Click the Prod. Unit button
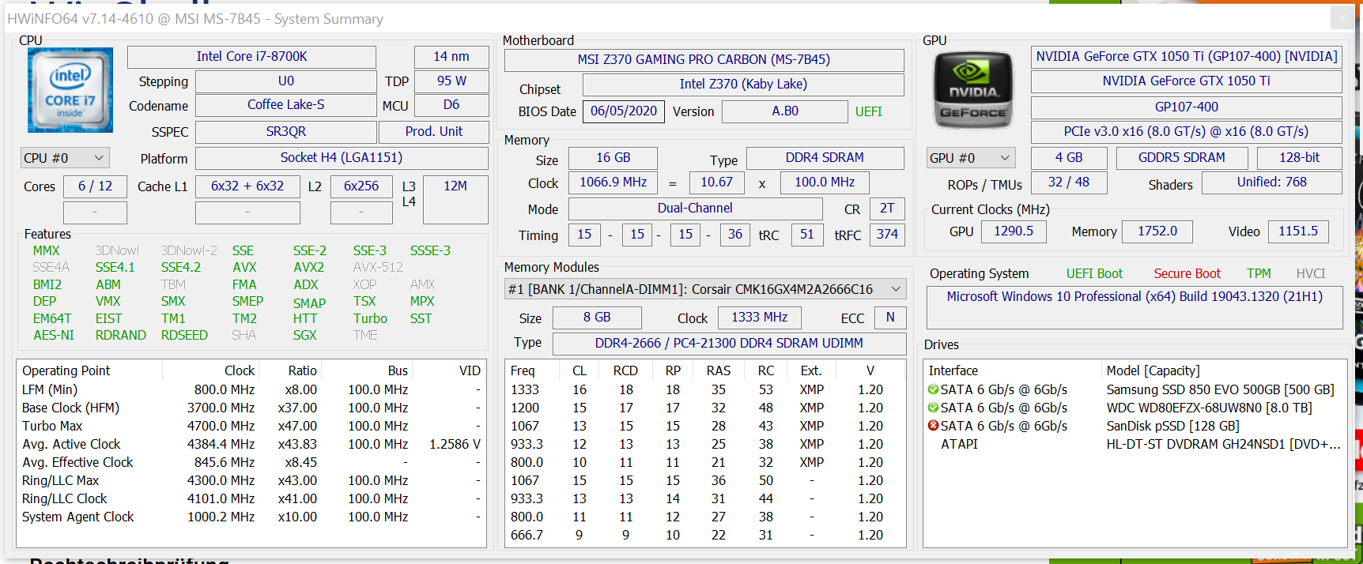The height and width of the screenshot is (564, 1363). coord(434,132)
